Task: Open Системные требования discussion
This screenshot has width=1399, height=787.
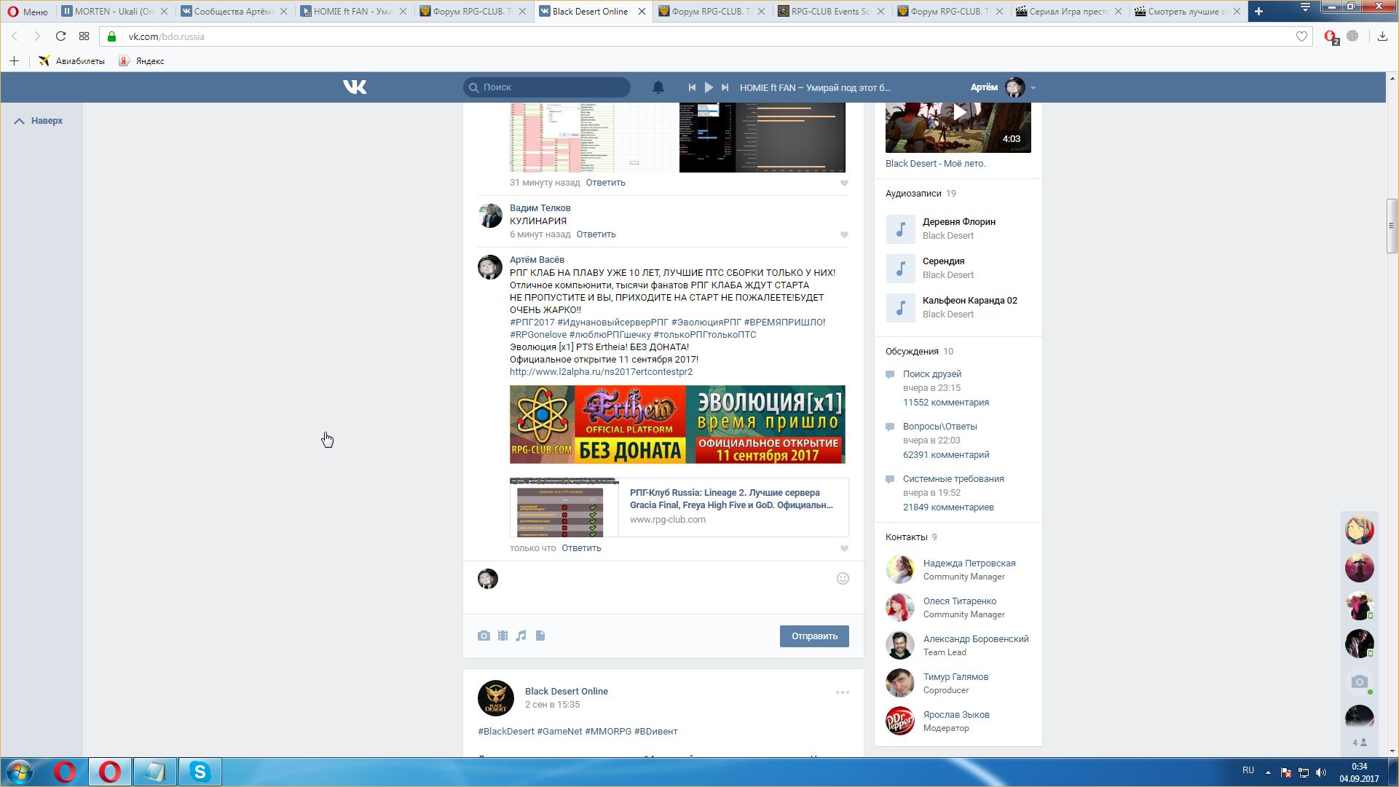Action: pos(953,479)
